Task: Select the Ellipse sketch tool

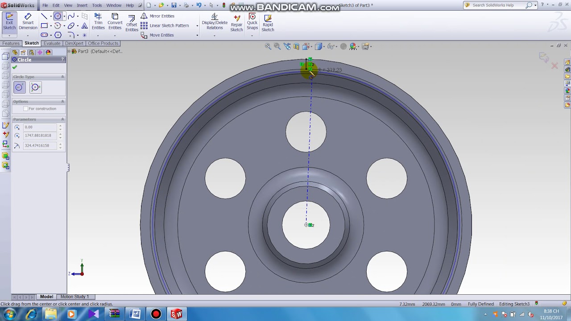Action: (71, 25)
